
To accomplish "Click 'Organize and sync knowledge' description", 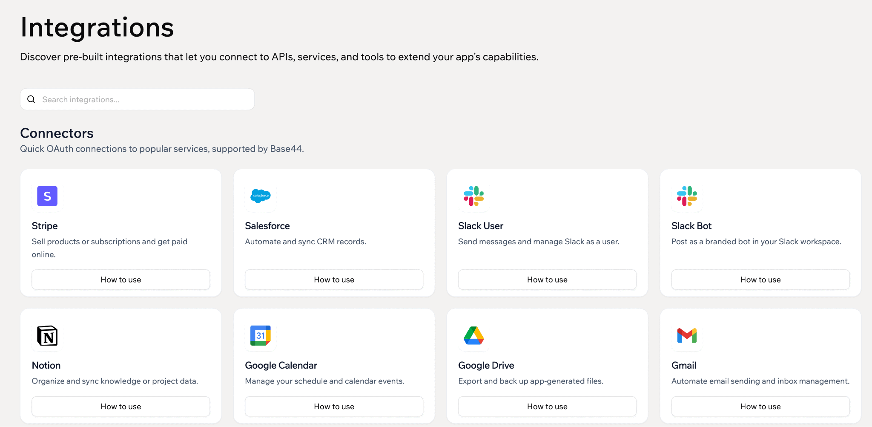I will (115, 381).
